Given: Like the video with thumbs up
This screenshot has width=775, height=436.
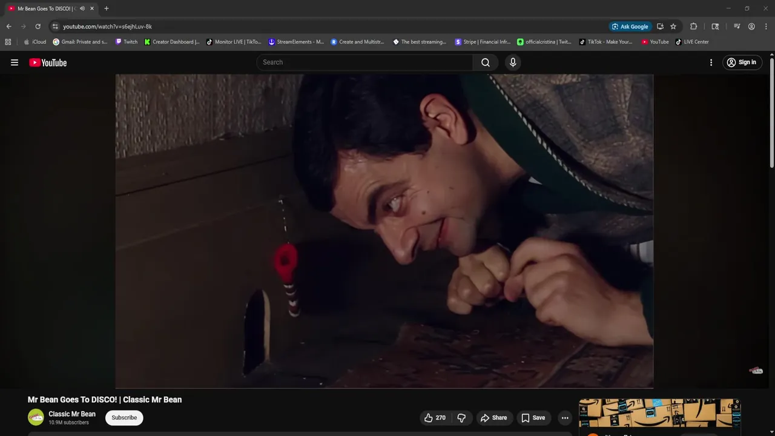Looking at the screenshot, I should point(435,418).
